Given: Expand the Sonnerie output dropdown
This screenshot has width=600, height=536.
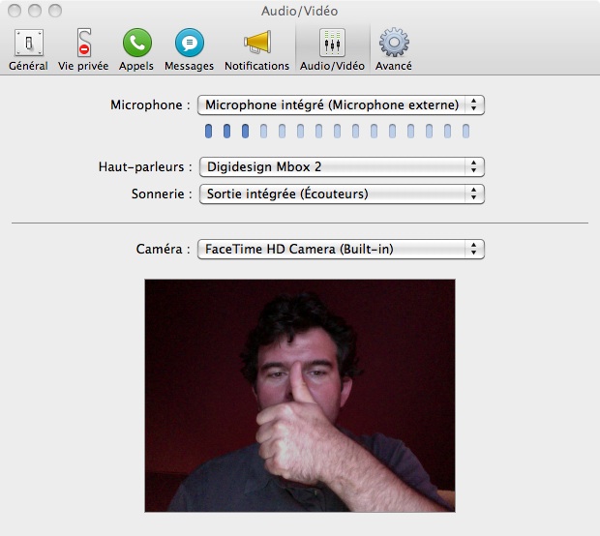Looking at the screenshot, I should pos(340,194).
